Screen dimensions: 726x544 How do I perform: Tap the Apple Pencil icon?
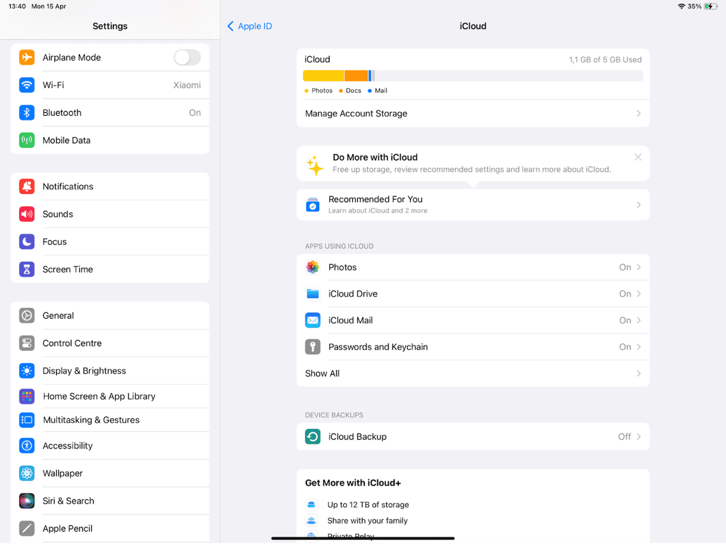[27, 528]
